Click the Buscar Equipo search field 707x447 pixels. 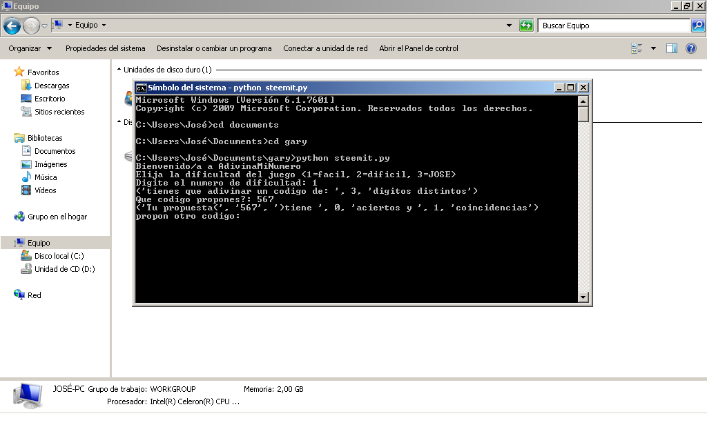click(x=614, y=26)
